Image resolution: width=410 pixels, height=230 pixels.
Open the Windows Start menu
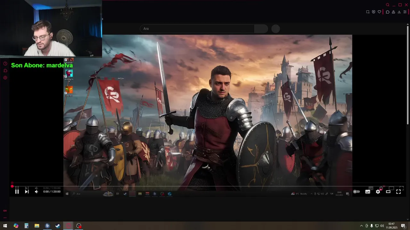[5, 226]
